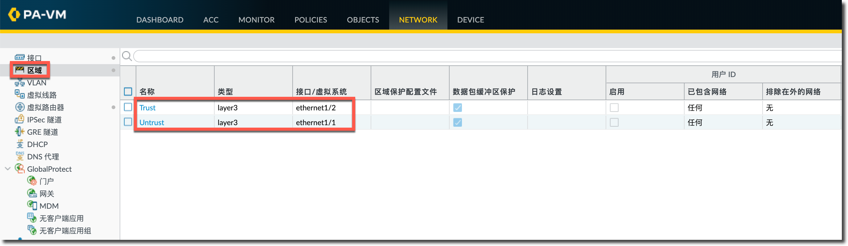This screenshot has height=246, width=848.
Task: Select the IPSec 隧道 icon
Action: coord(19,119)
